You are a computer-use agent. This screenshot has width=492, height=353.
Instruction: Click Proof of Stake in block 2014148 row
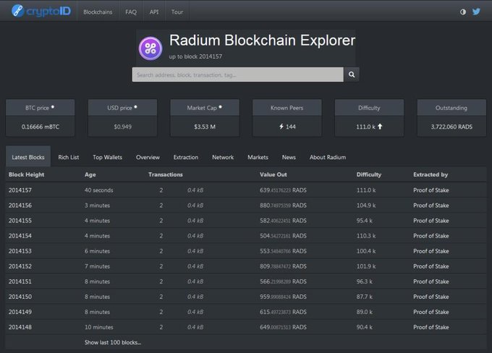(x=430, y=327)
